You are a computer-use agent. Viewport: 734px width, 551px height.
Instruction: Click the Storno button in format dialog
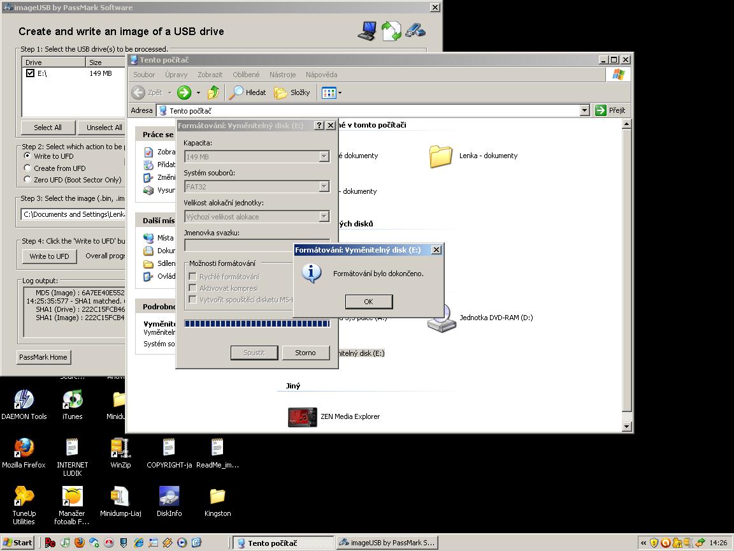305,353
